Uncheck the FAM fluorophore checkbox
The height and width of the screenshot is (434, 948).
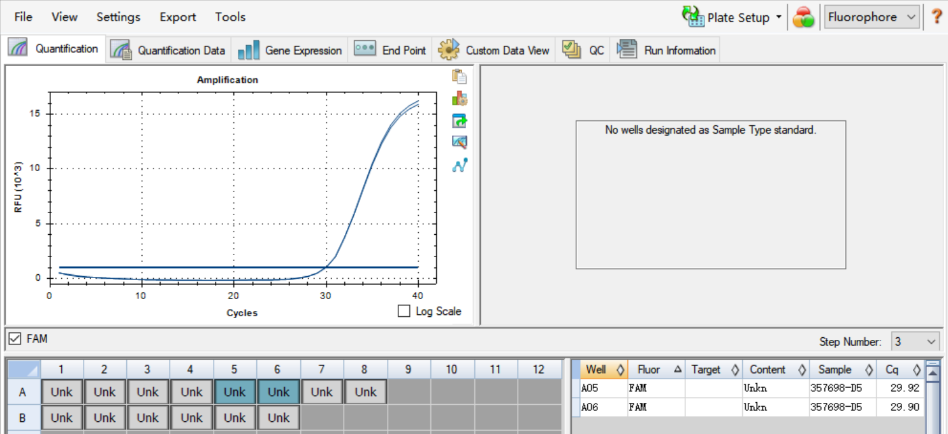point(15,339)
